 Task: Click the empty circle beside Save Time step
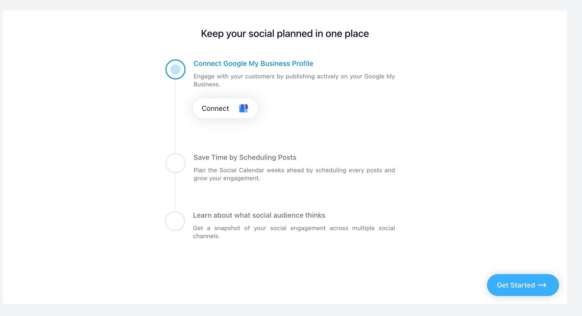click(175, 163)
